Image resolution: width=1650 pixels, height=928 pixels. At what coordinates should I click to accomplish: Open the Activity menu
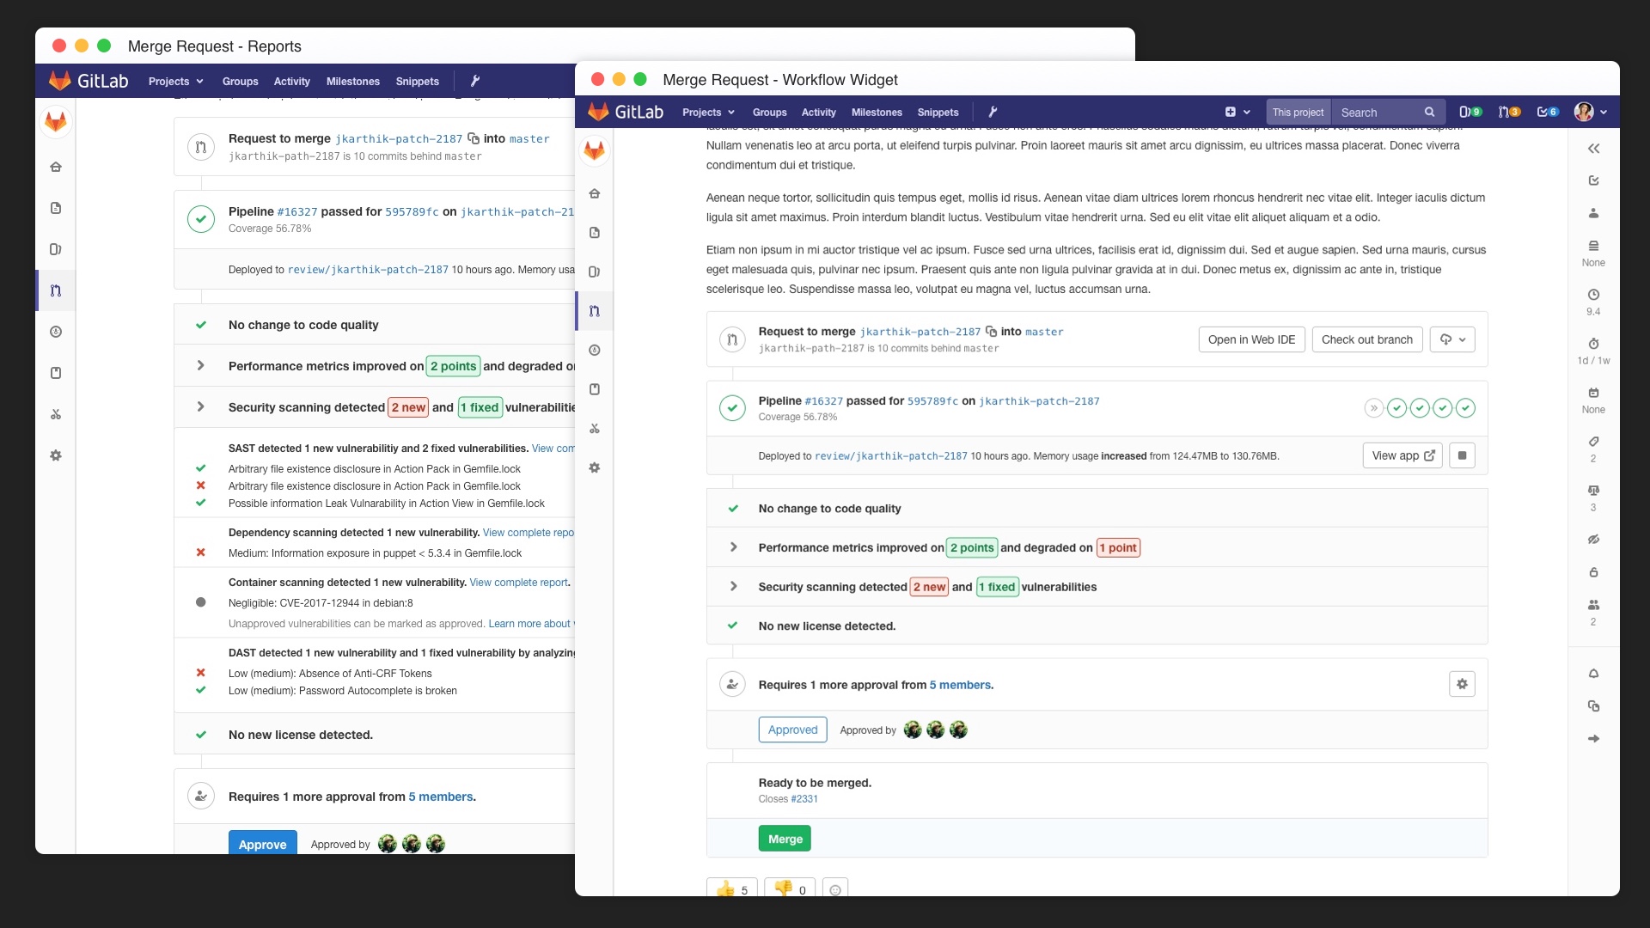(x=817, y=112)
